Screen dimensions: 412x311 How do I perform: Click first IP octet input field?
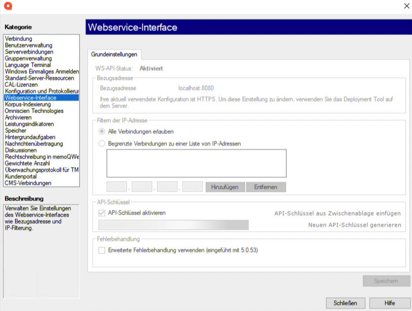click(x=117, y=187)
